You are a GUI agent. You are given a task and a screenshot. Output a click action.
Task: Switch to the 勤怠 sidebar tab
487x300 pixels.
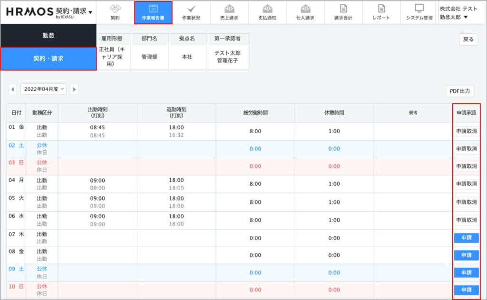[48, 36]
